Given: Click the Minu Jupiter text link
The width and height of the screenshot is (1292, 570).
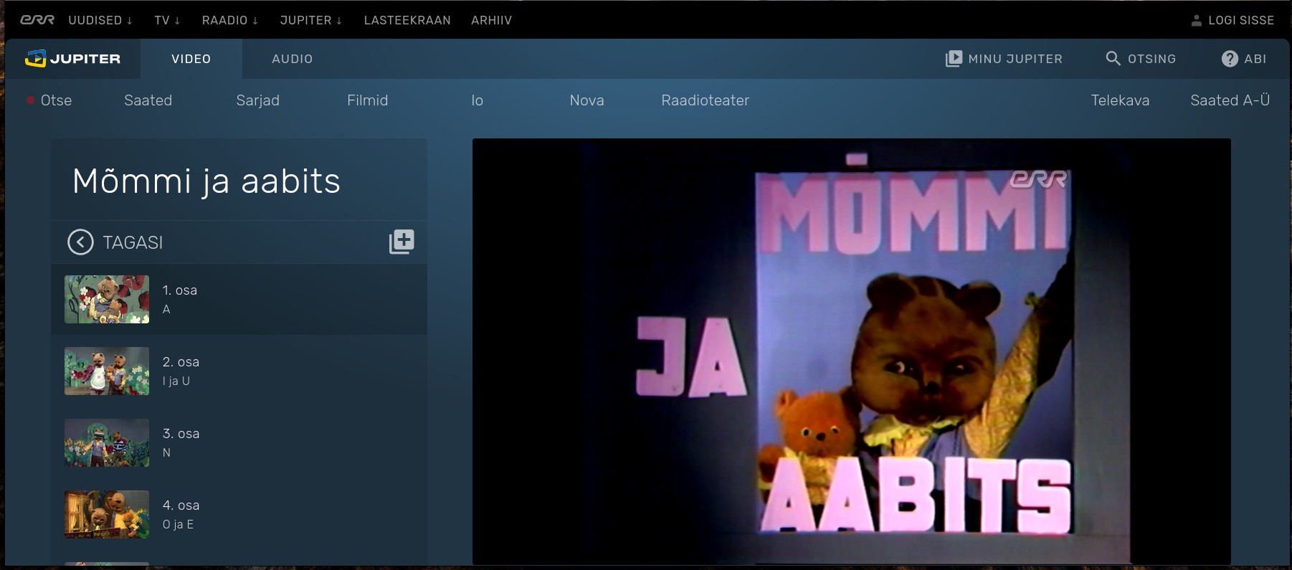Looking at the screenshot, I should 1015,59.
